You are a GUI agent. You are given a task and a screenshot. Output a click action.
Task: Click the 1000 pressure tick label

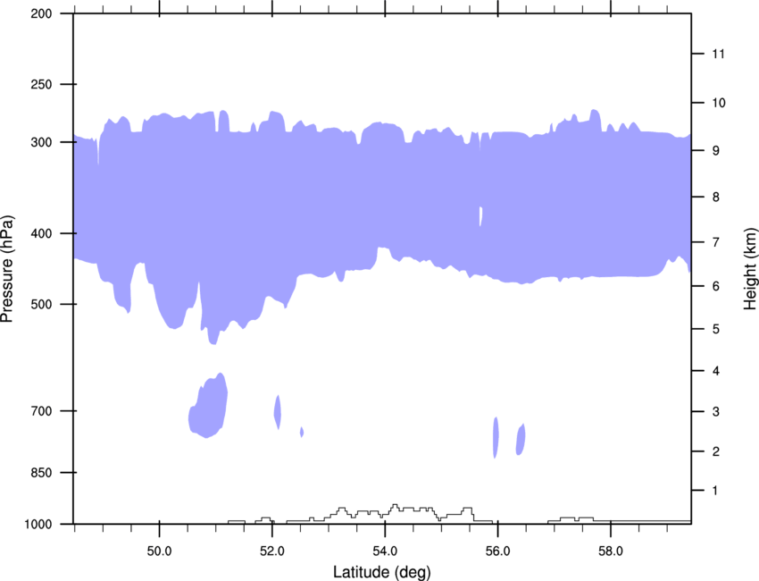point(38,525)
